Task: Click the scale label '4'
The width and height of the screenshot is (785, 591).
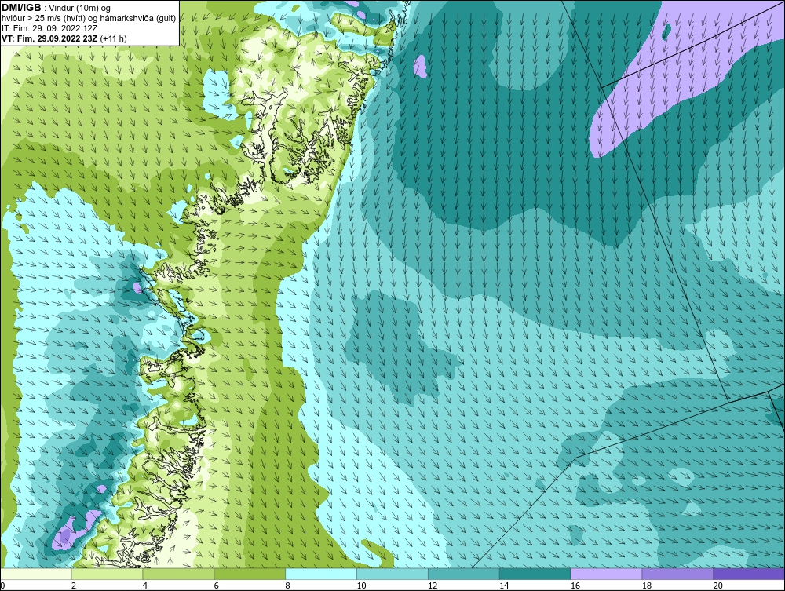Action: pyautogui.click(x=145, y=586)
